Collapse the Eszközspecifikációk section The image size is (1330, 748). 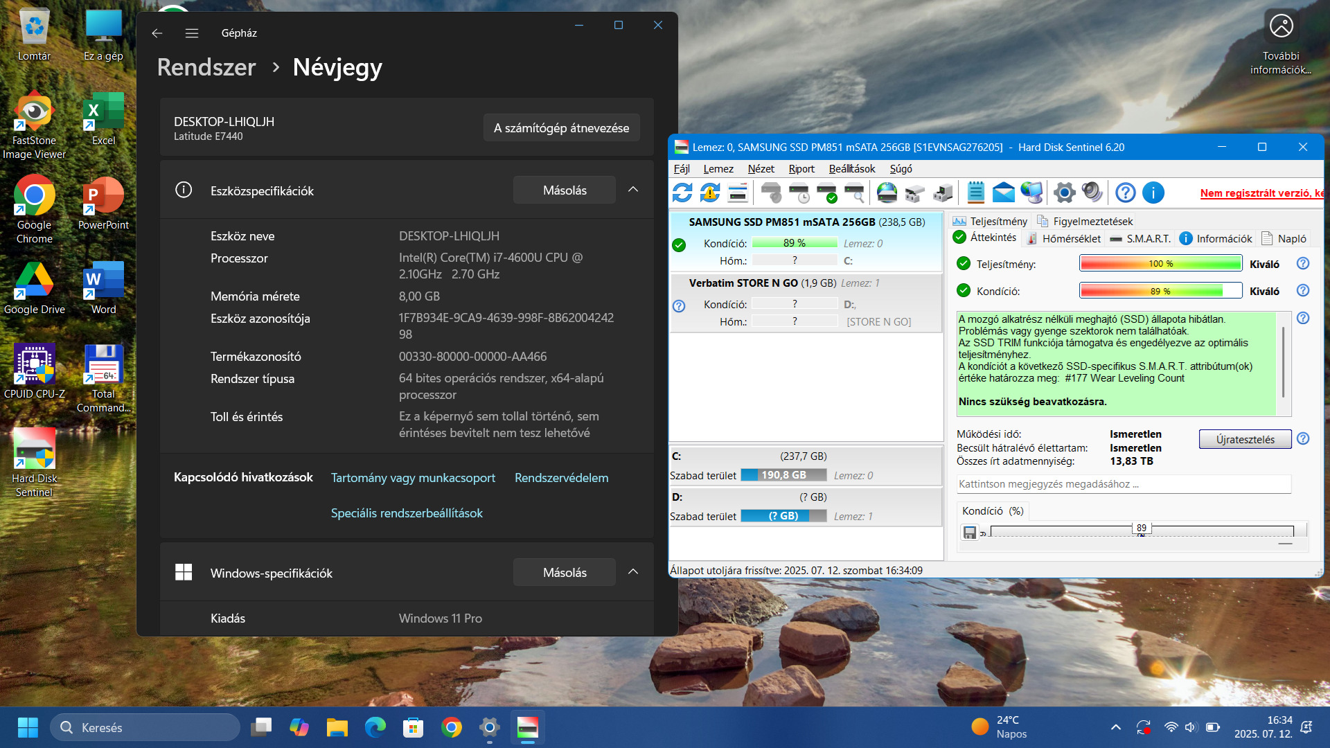[633, 190]
